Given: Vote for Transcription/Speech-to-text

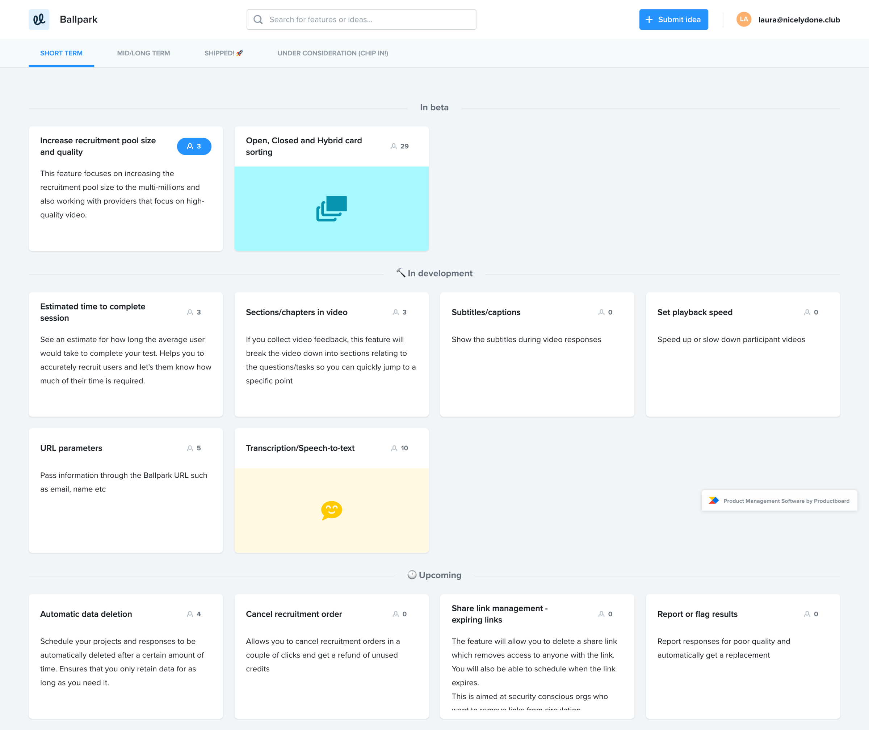Looking at the screenshot, I should click(x=399, y=448).
